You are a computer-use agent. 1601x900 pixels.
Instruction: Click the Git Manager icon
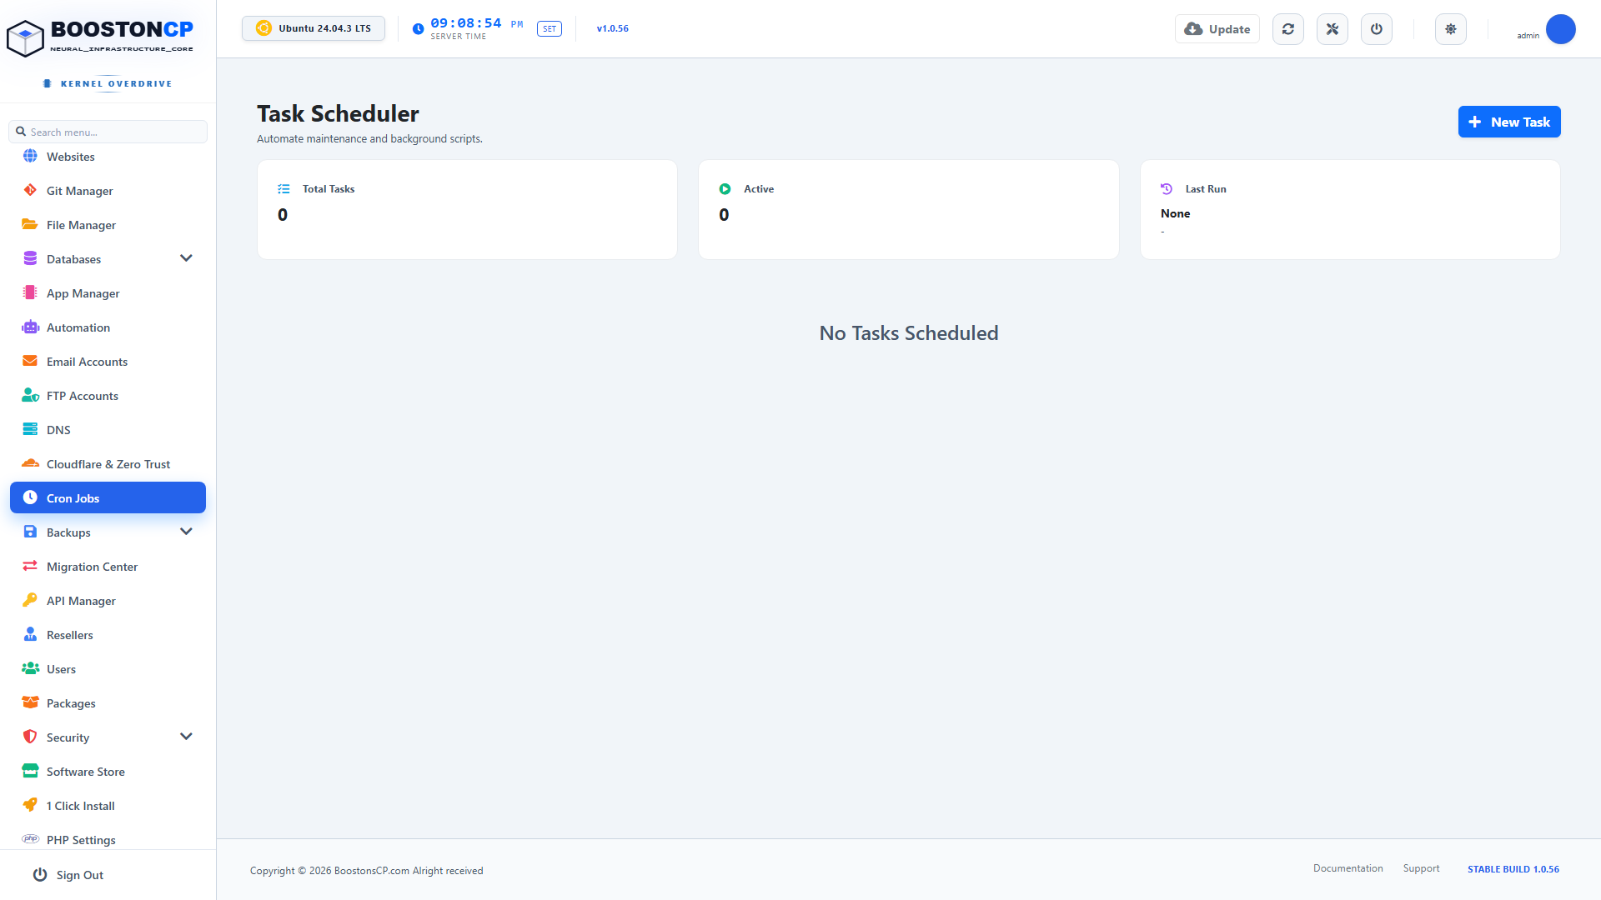click(30, 190)
